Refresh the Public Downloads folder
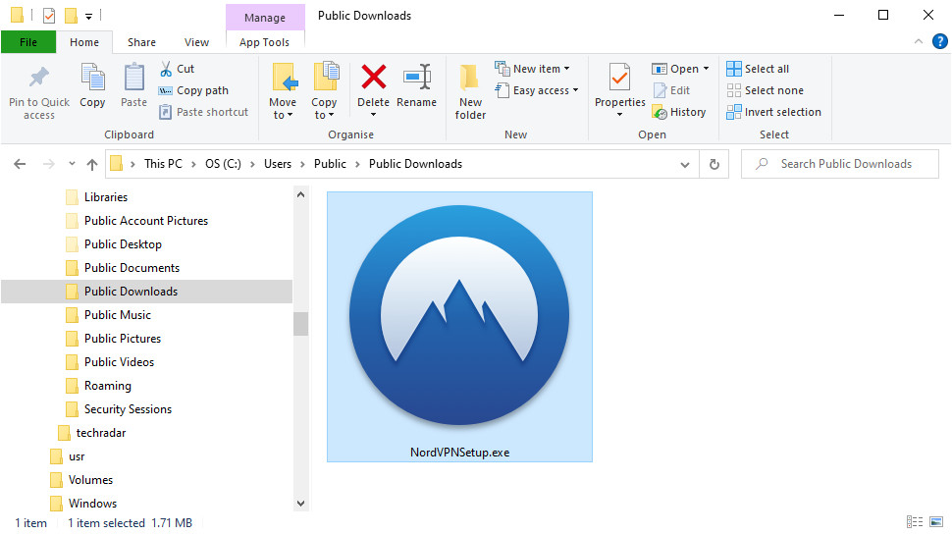 (x=714, y=164)
